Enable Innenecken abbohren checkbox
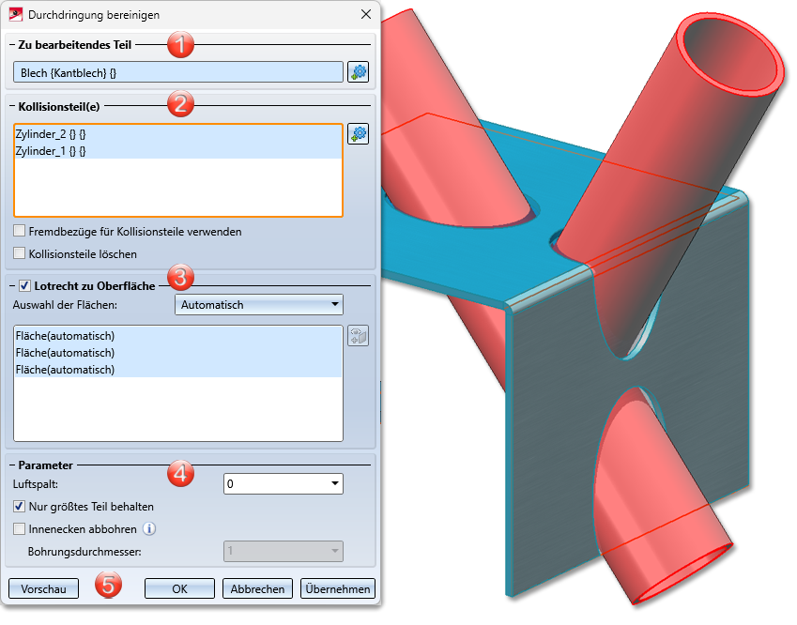Screen dimensions: 797x625 (x=20, y=529)
